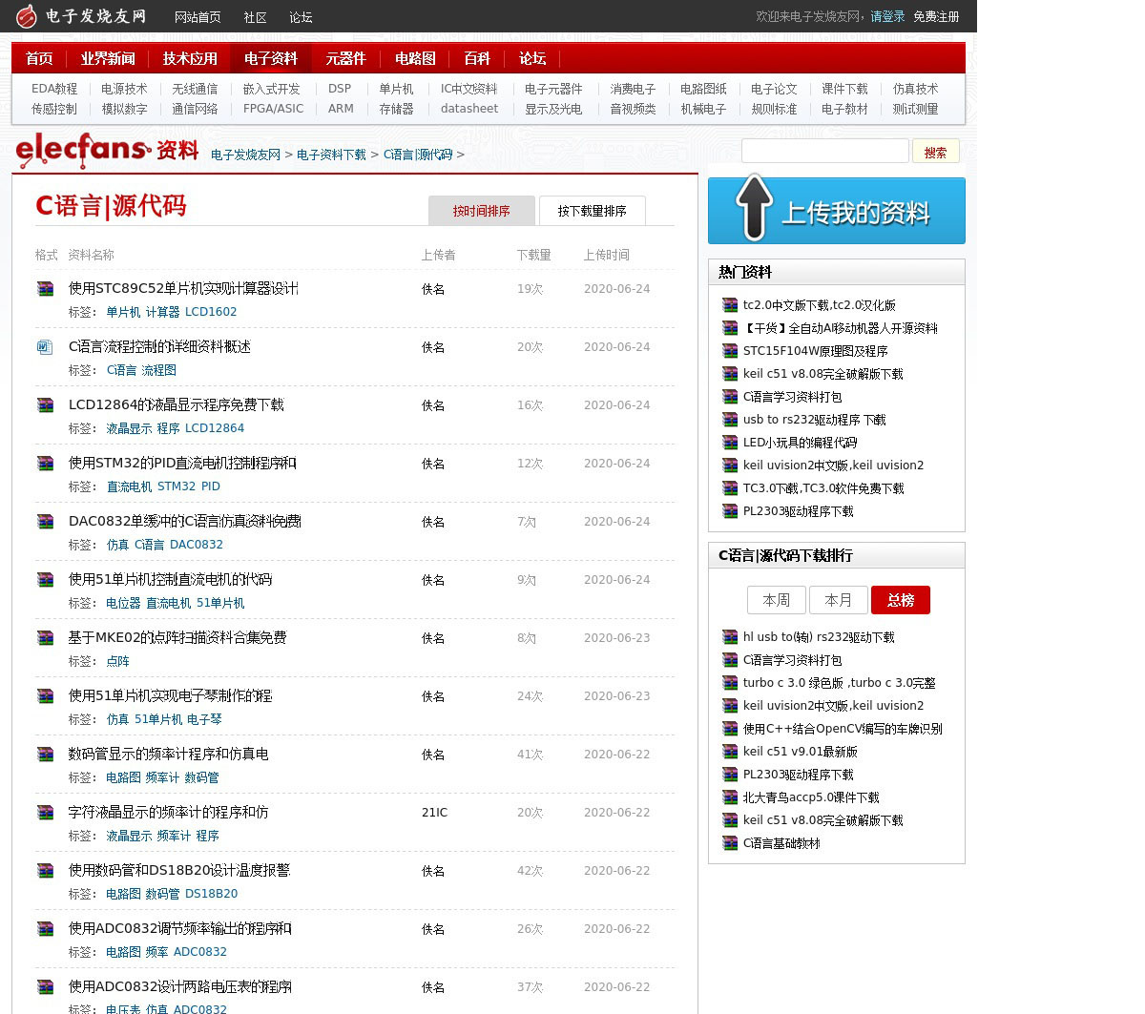The image size is (1145, 1014).
Task: Switch to 按时间排序 sorting tab
Action: pos(481,211)
